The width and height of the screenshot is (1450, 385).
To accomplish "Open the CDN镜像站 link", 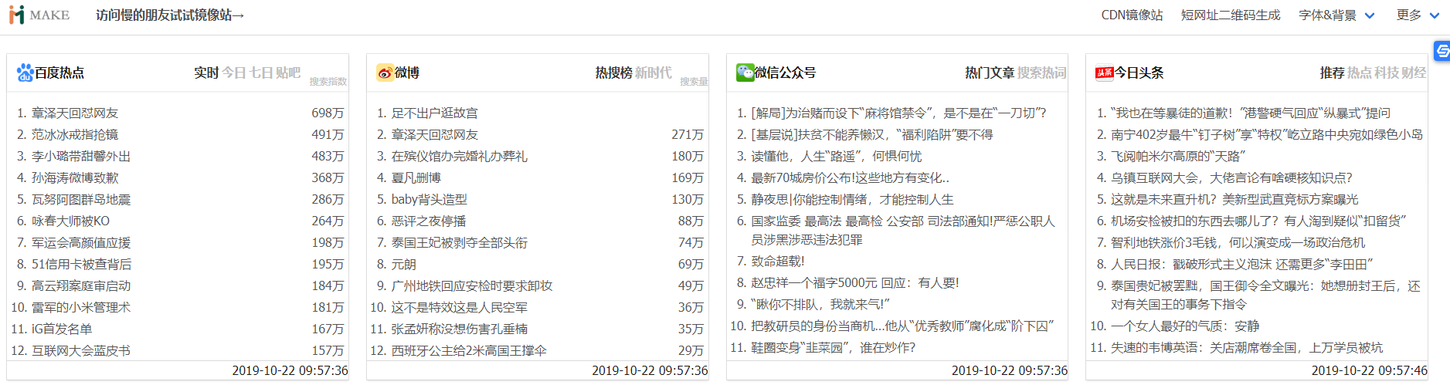I will pos(1132,15).
